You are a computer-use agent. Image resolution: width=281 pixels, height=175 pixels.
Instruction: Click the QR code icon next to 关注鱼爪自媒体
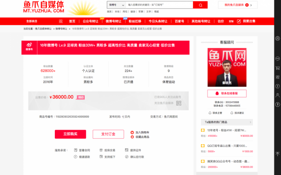(179, 103)
